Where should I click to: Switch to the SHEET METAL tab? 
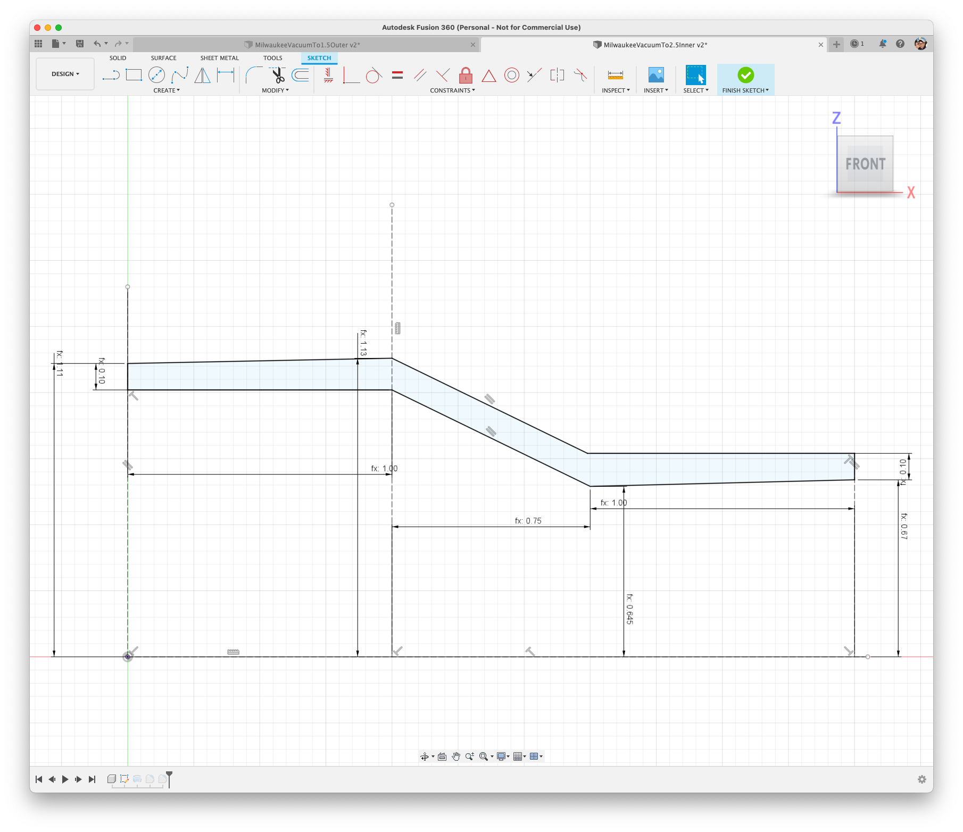point(219,58)
